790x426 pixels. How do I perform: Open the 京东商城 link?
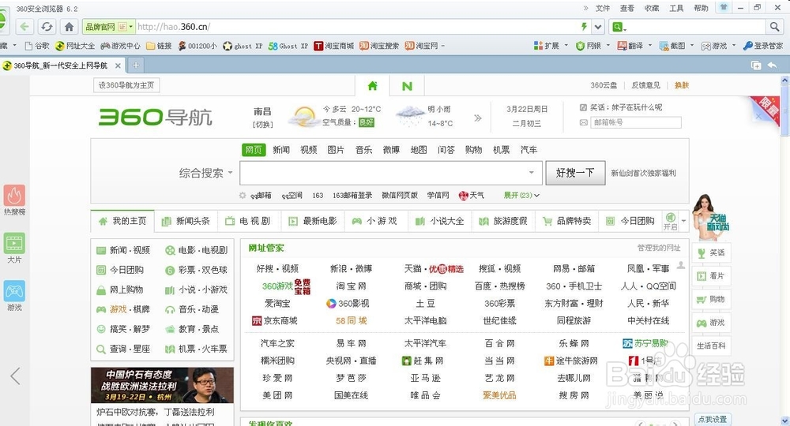coord(275,320)
